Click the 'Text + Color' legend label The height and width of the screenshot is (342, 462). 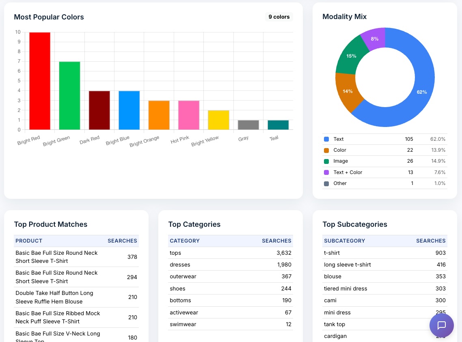[x=348, y=172]
